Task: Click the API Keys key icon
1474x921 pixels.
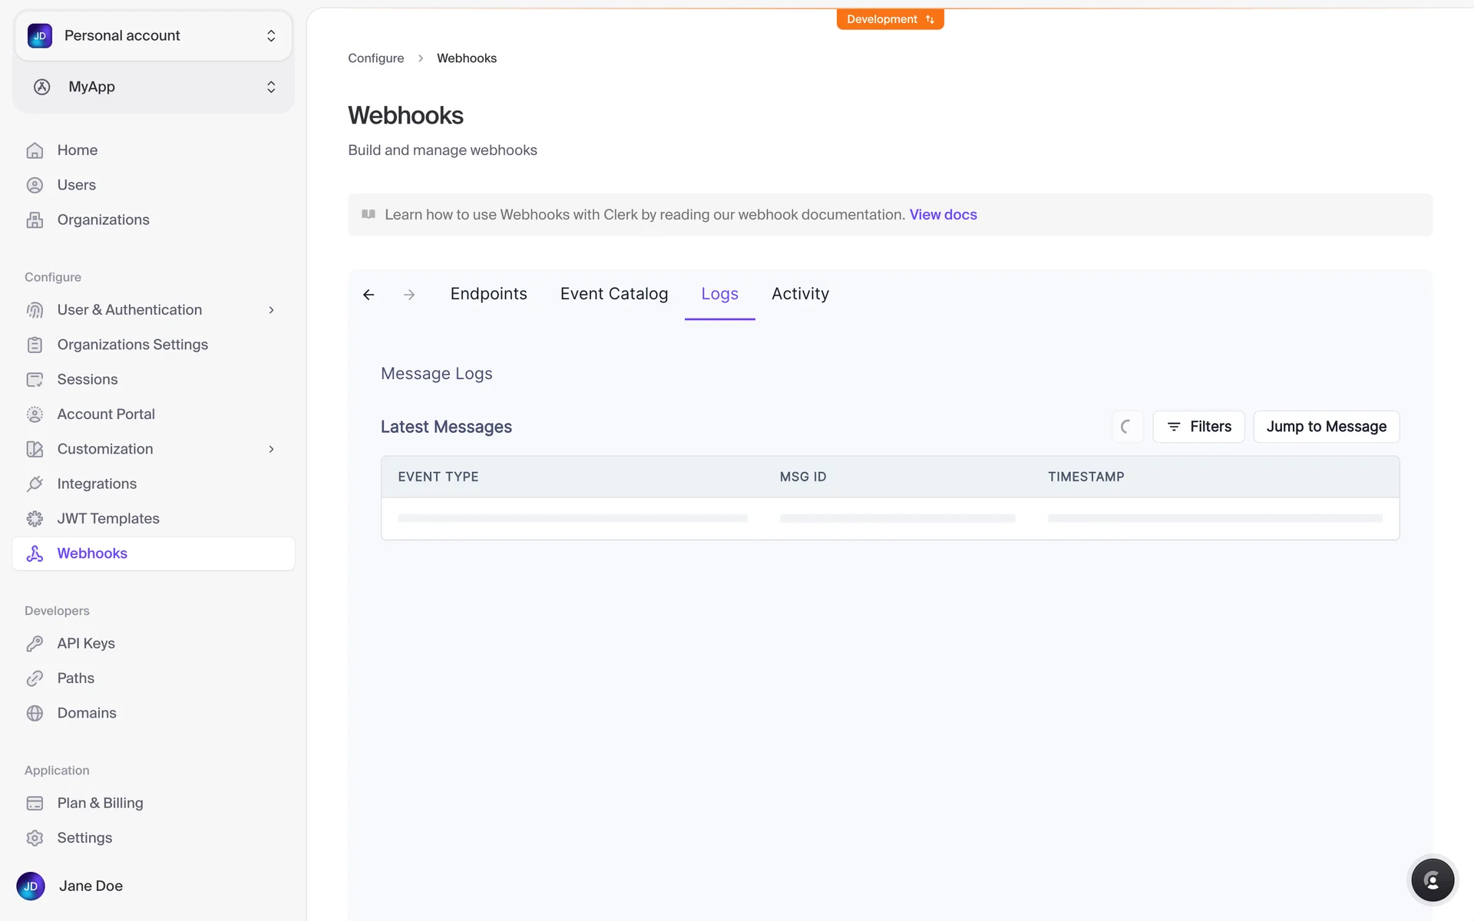Action: pyautogui.click(x=35, y=643)
